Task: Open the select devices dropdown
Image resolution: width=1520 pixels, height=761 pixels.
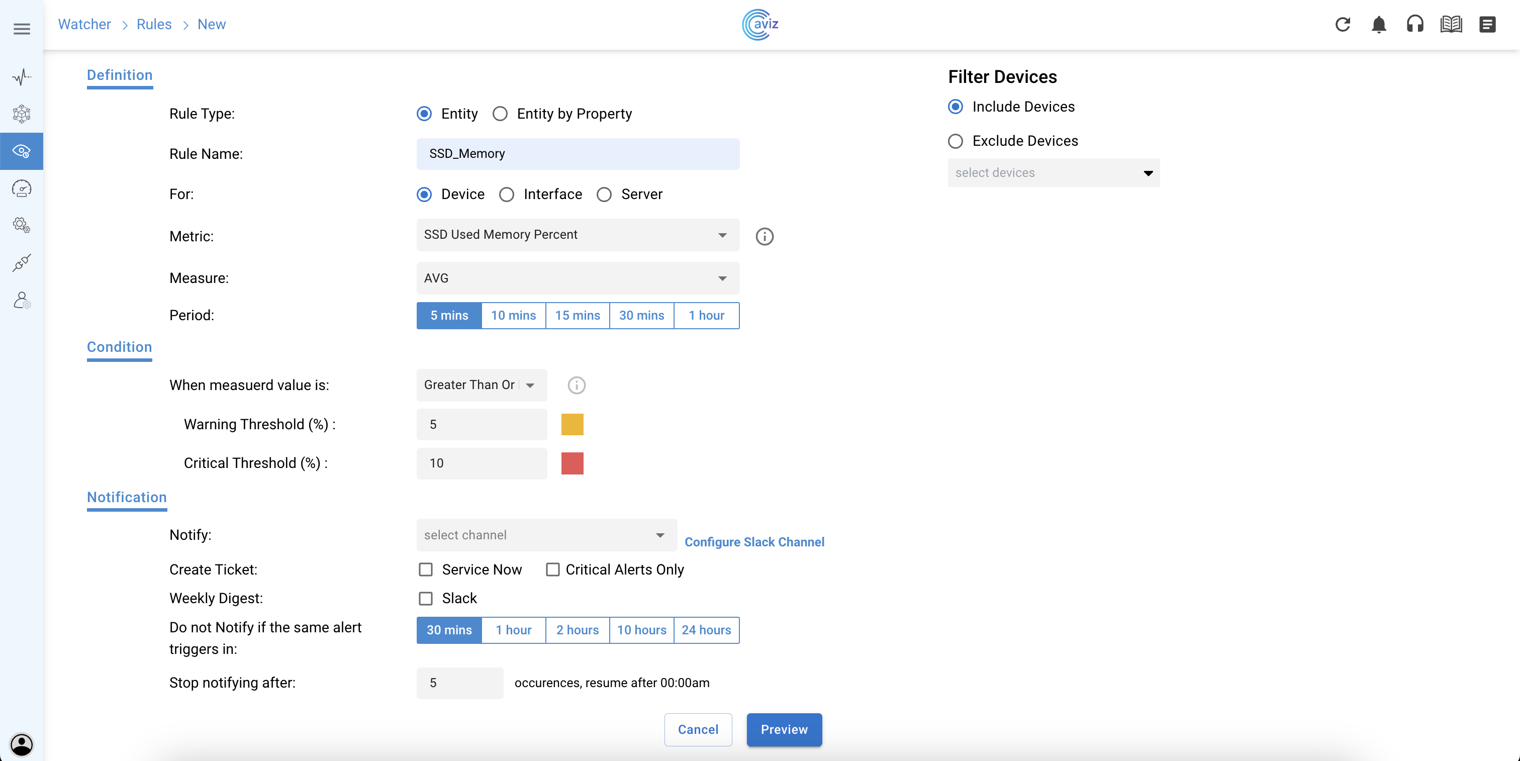Action: pos(1053,173)
